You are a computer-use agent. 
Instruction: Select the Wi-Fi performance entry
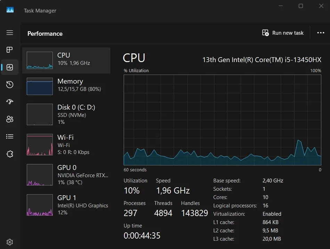(x=66, y=144)
